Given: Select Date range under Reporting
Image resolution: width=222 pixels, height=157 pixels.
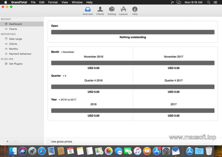Looking at the screenshot, I should 15,39.
